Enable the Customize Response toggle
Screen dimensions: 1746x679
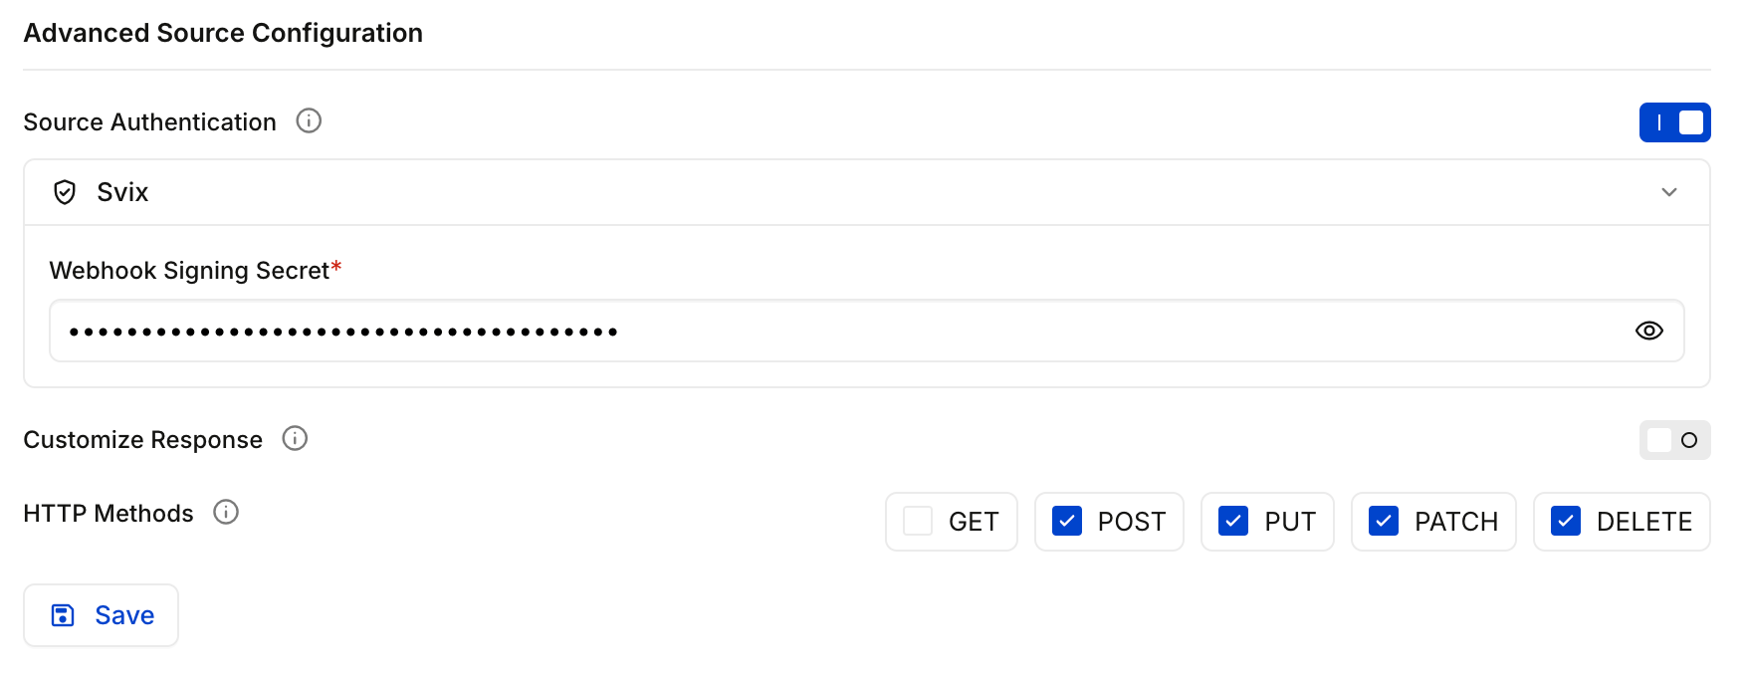1675,439
